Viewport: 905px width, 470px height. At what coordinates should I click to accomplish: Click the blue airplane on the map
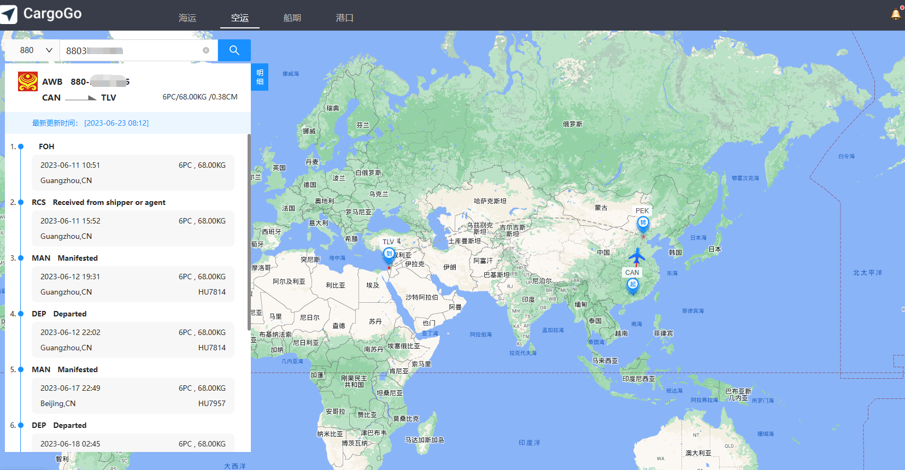tap(637, 256)
